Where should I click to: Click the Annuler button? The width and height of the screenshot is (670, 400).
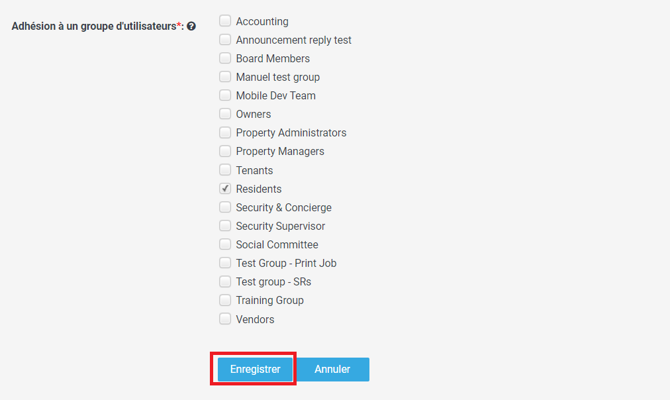point(332,370)
